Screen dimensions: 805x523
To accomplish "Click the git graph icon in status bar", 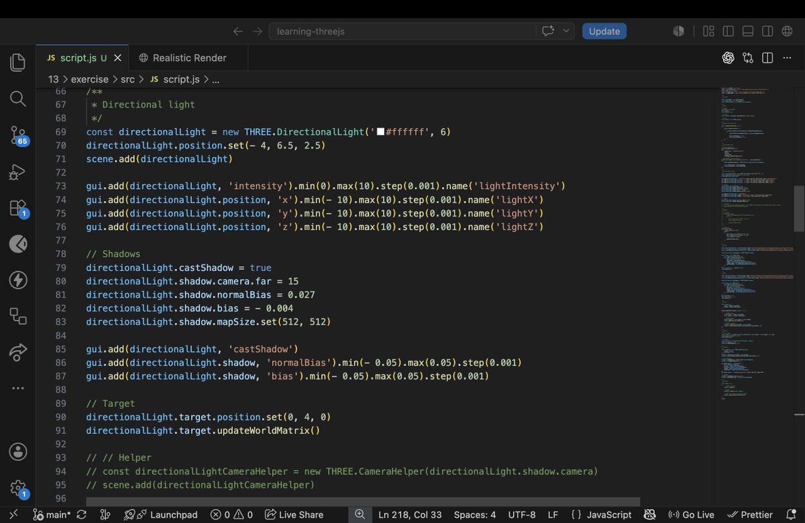I will [x=105, y=515].
